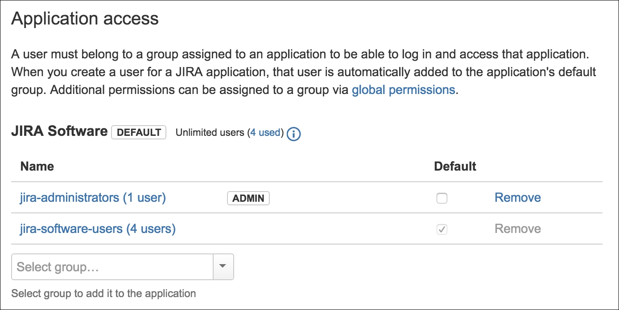Click the Application access heading
Screen dimensions: 619x310
(85, 19)
